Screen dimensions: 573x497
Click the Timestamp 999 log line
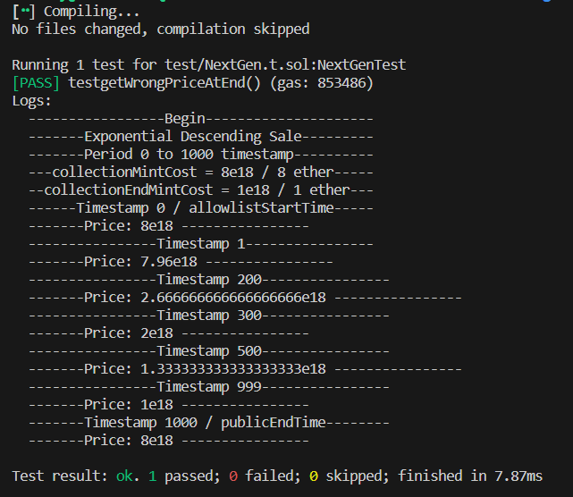point(209,387)
